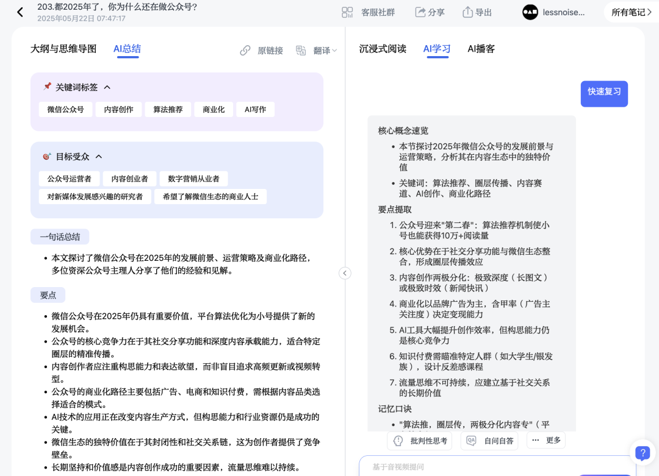Click the timestamp 2025年05月22日 07:47:17
The width and height of the screenshot is (659, 476).
pyautogui.click(x=81, y=18)
